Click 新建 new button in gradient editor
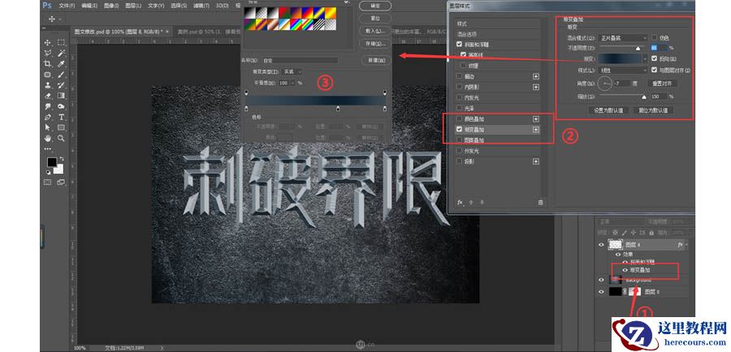This screenshot has height=352, width=731. pyautogui.click(x=375, y=60)
